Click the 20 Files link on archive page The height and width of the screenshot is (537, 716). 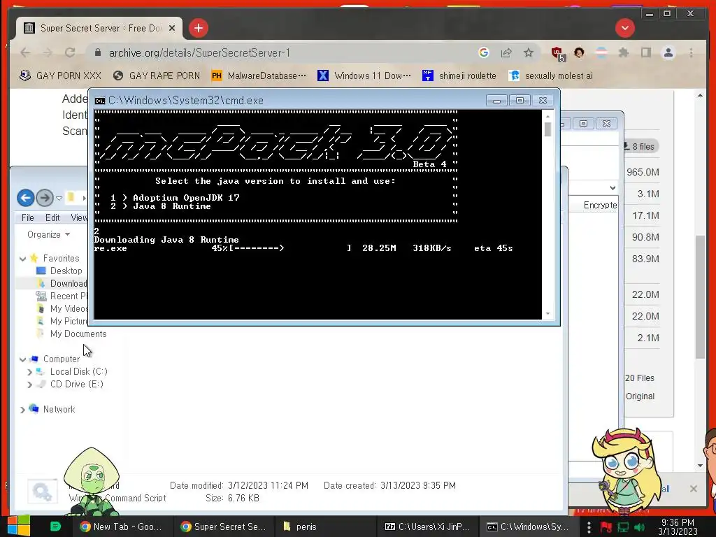click(x=640, y=378)
